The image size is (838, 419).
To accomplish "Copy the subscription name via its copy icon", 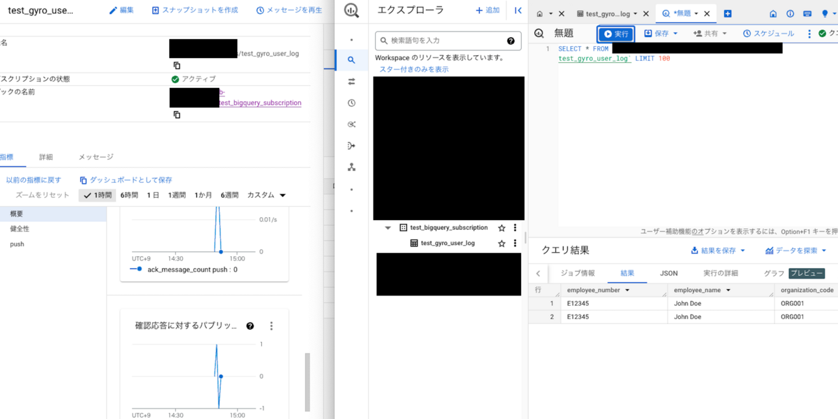I will [x=177, y=65].
